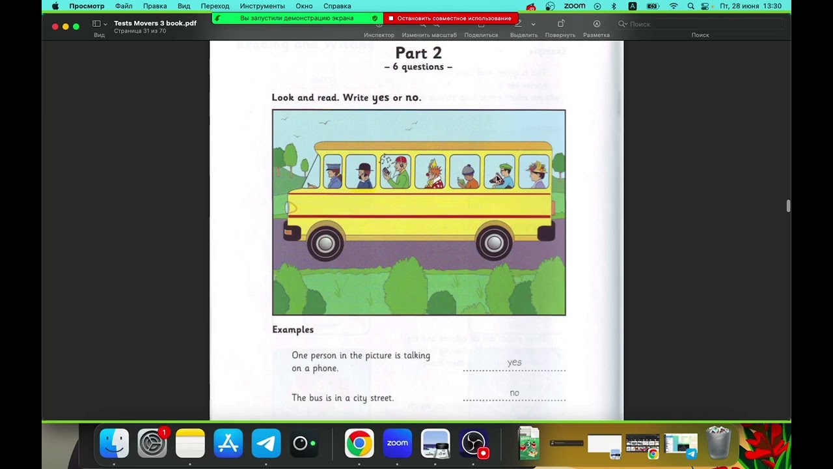Viewport: 833px width, 469px height.
Task: Open the Правка menu
Action: point(155,6)
